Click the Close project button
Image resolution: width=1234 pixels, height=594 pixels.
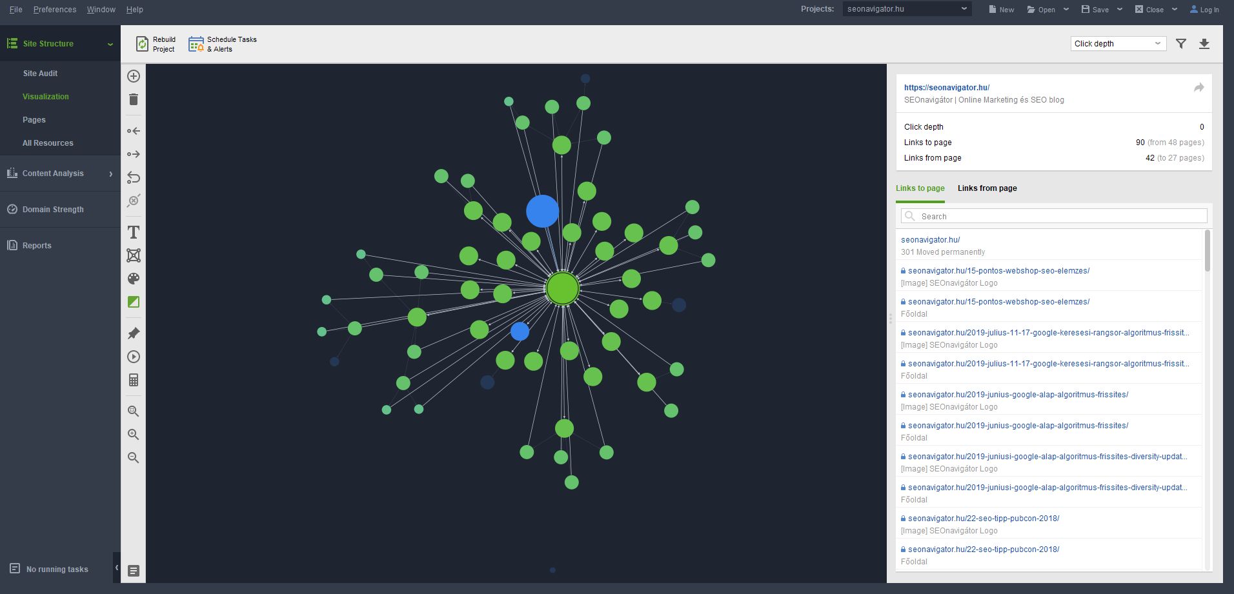coord(1149,10)
